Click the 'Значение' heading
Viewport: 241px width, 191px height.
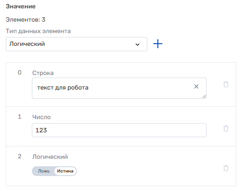coord(21,7)
